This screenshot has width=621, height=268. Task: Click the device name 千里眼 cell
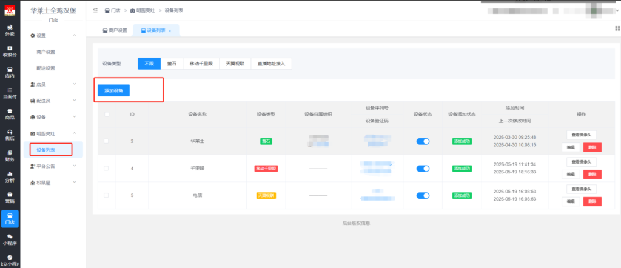(197, 168)
